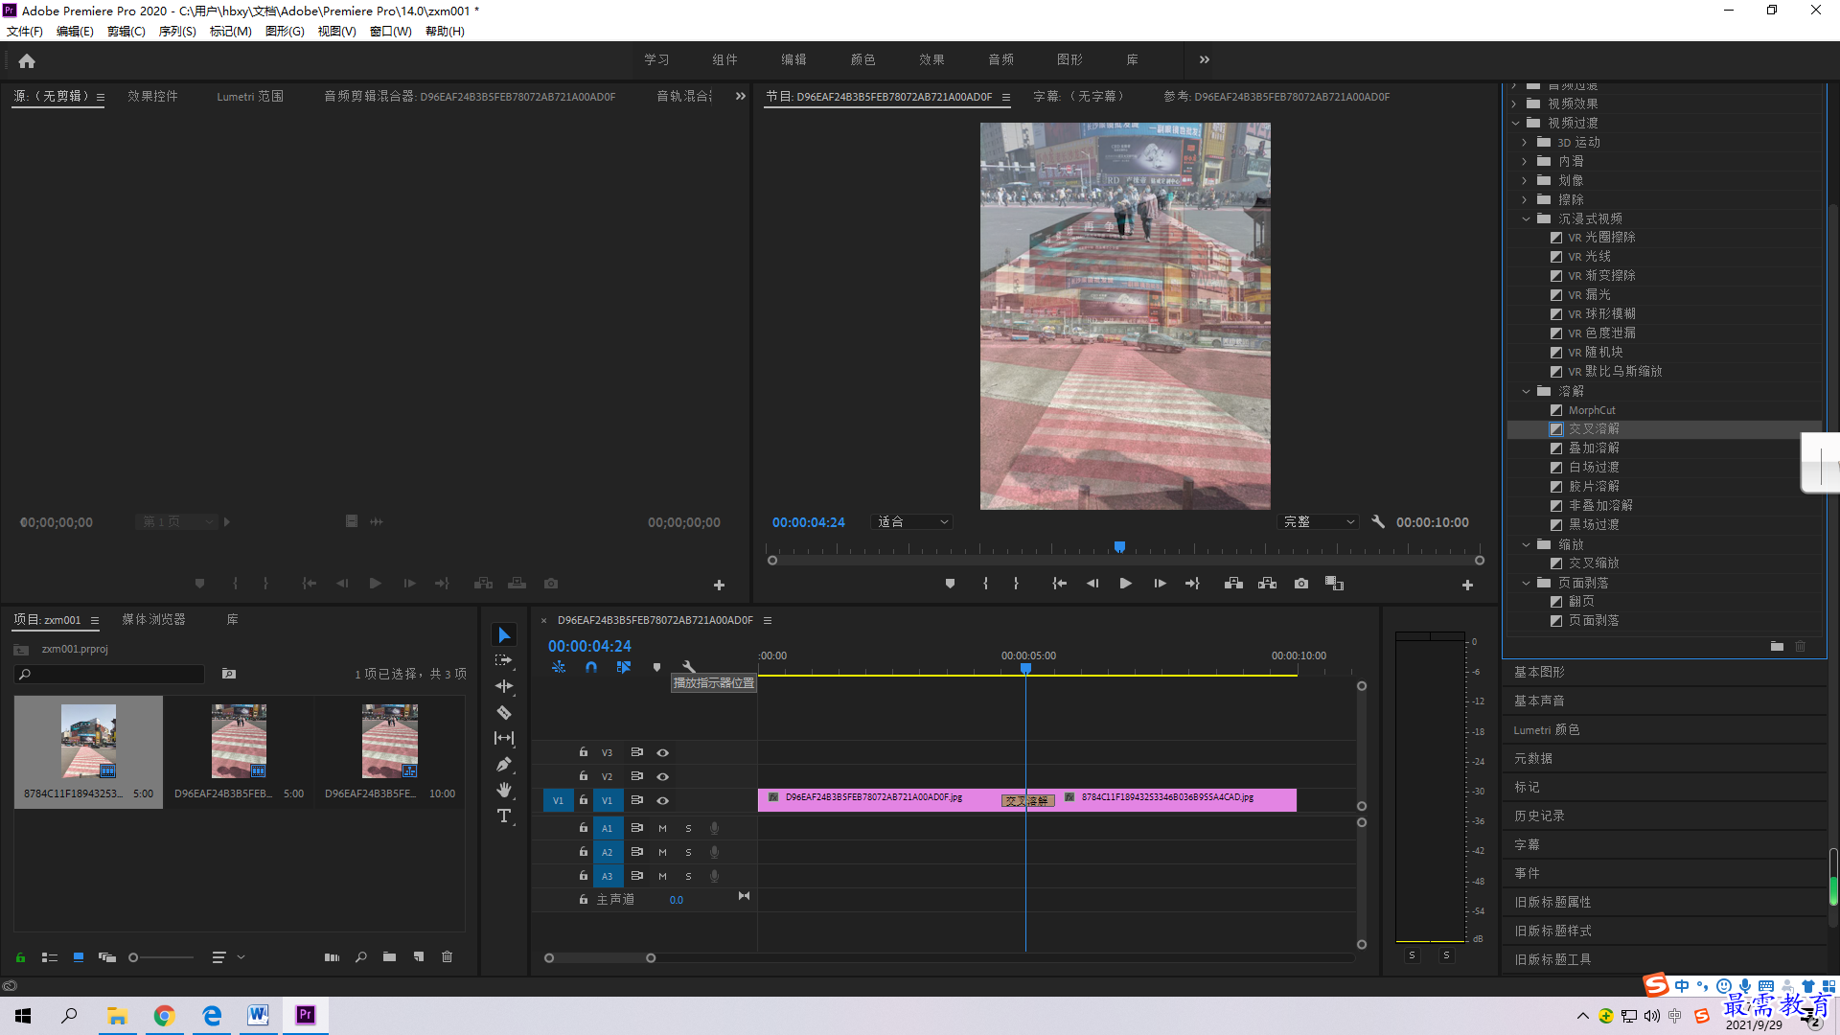Open timeline display settings wrench

(688, 667)
